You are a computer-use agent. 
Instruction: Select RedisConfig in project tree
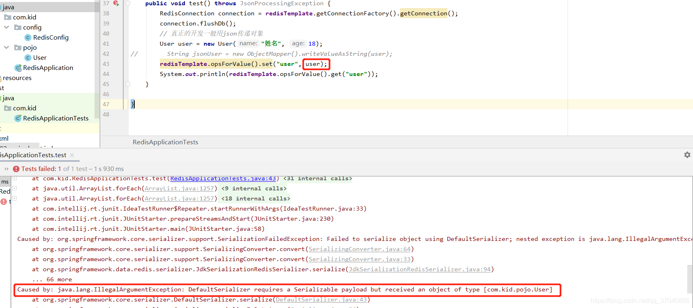[x=51, y=38]
